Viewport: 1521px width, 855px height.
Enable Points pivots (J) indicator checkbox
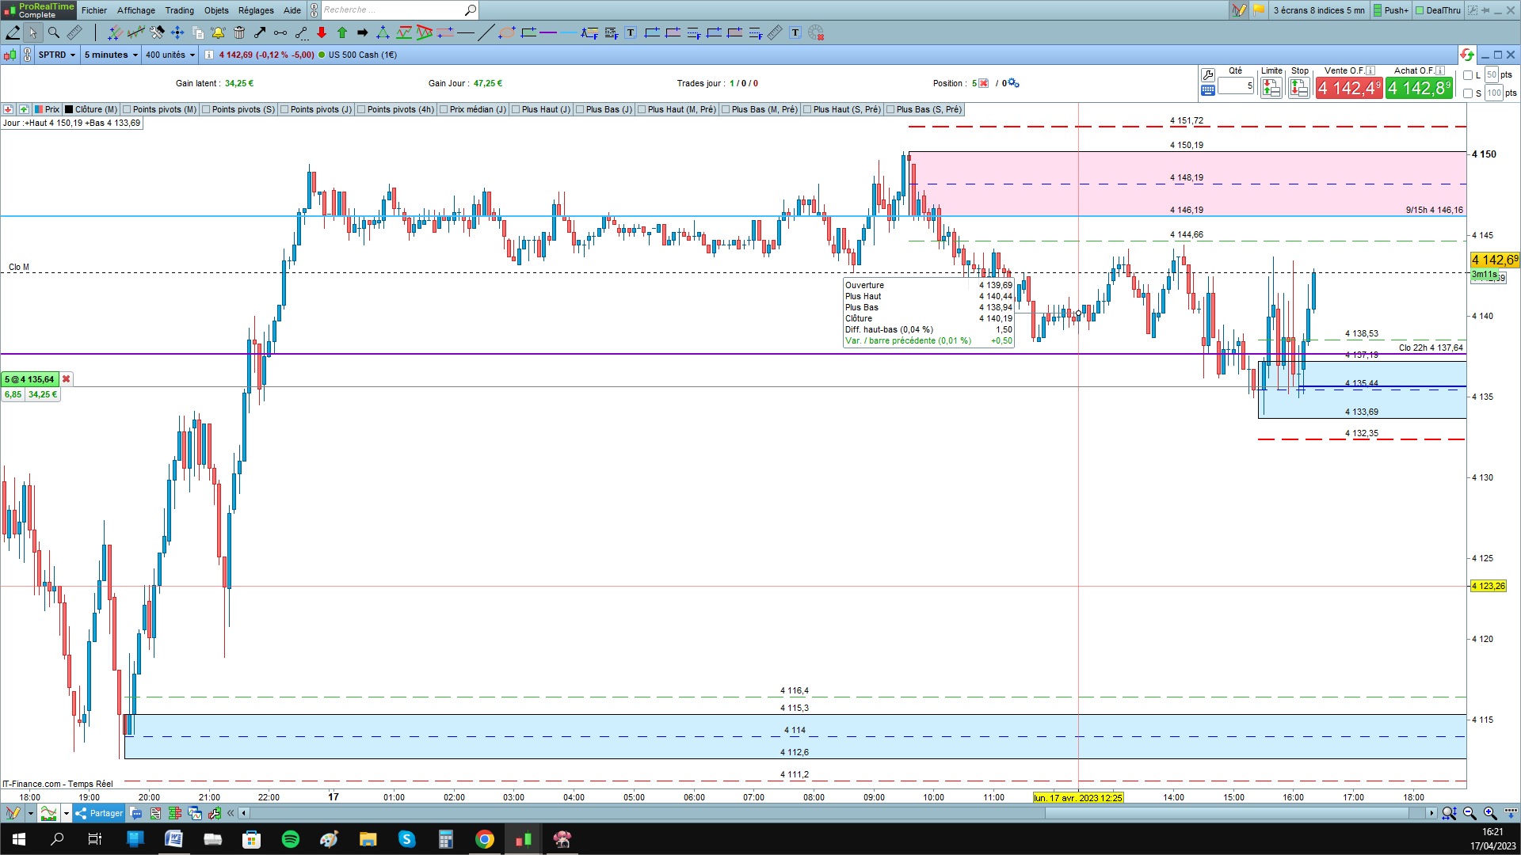pos(284,109)
